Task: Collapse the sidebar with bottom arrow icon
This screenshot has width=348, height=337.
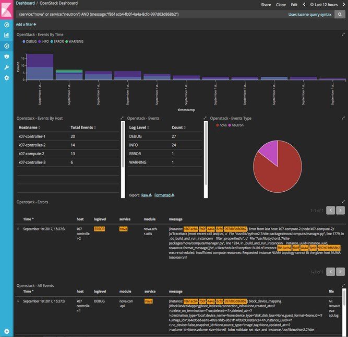Action: click(7, 331)
